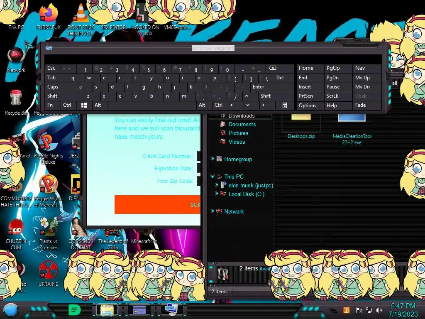Expand the Network tree node

pyautogui.click(x=212, y=211)
